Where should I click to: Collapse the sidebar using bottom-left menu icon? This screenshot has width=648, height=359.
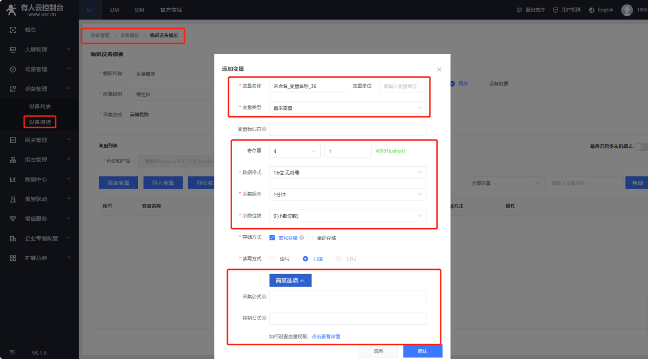click(x=13, y=352)
